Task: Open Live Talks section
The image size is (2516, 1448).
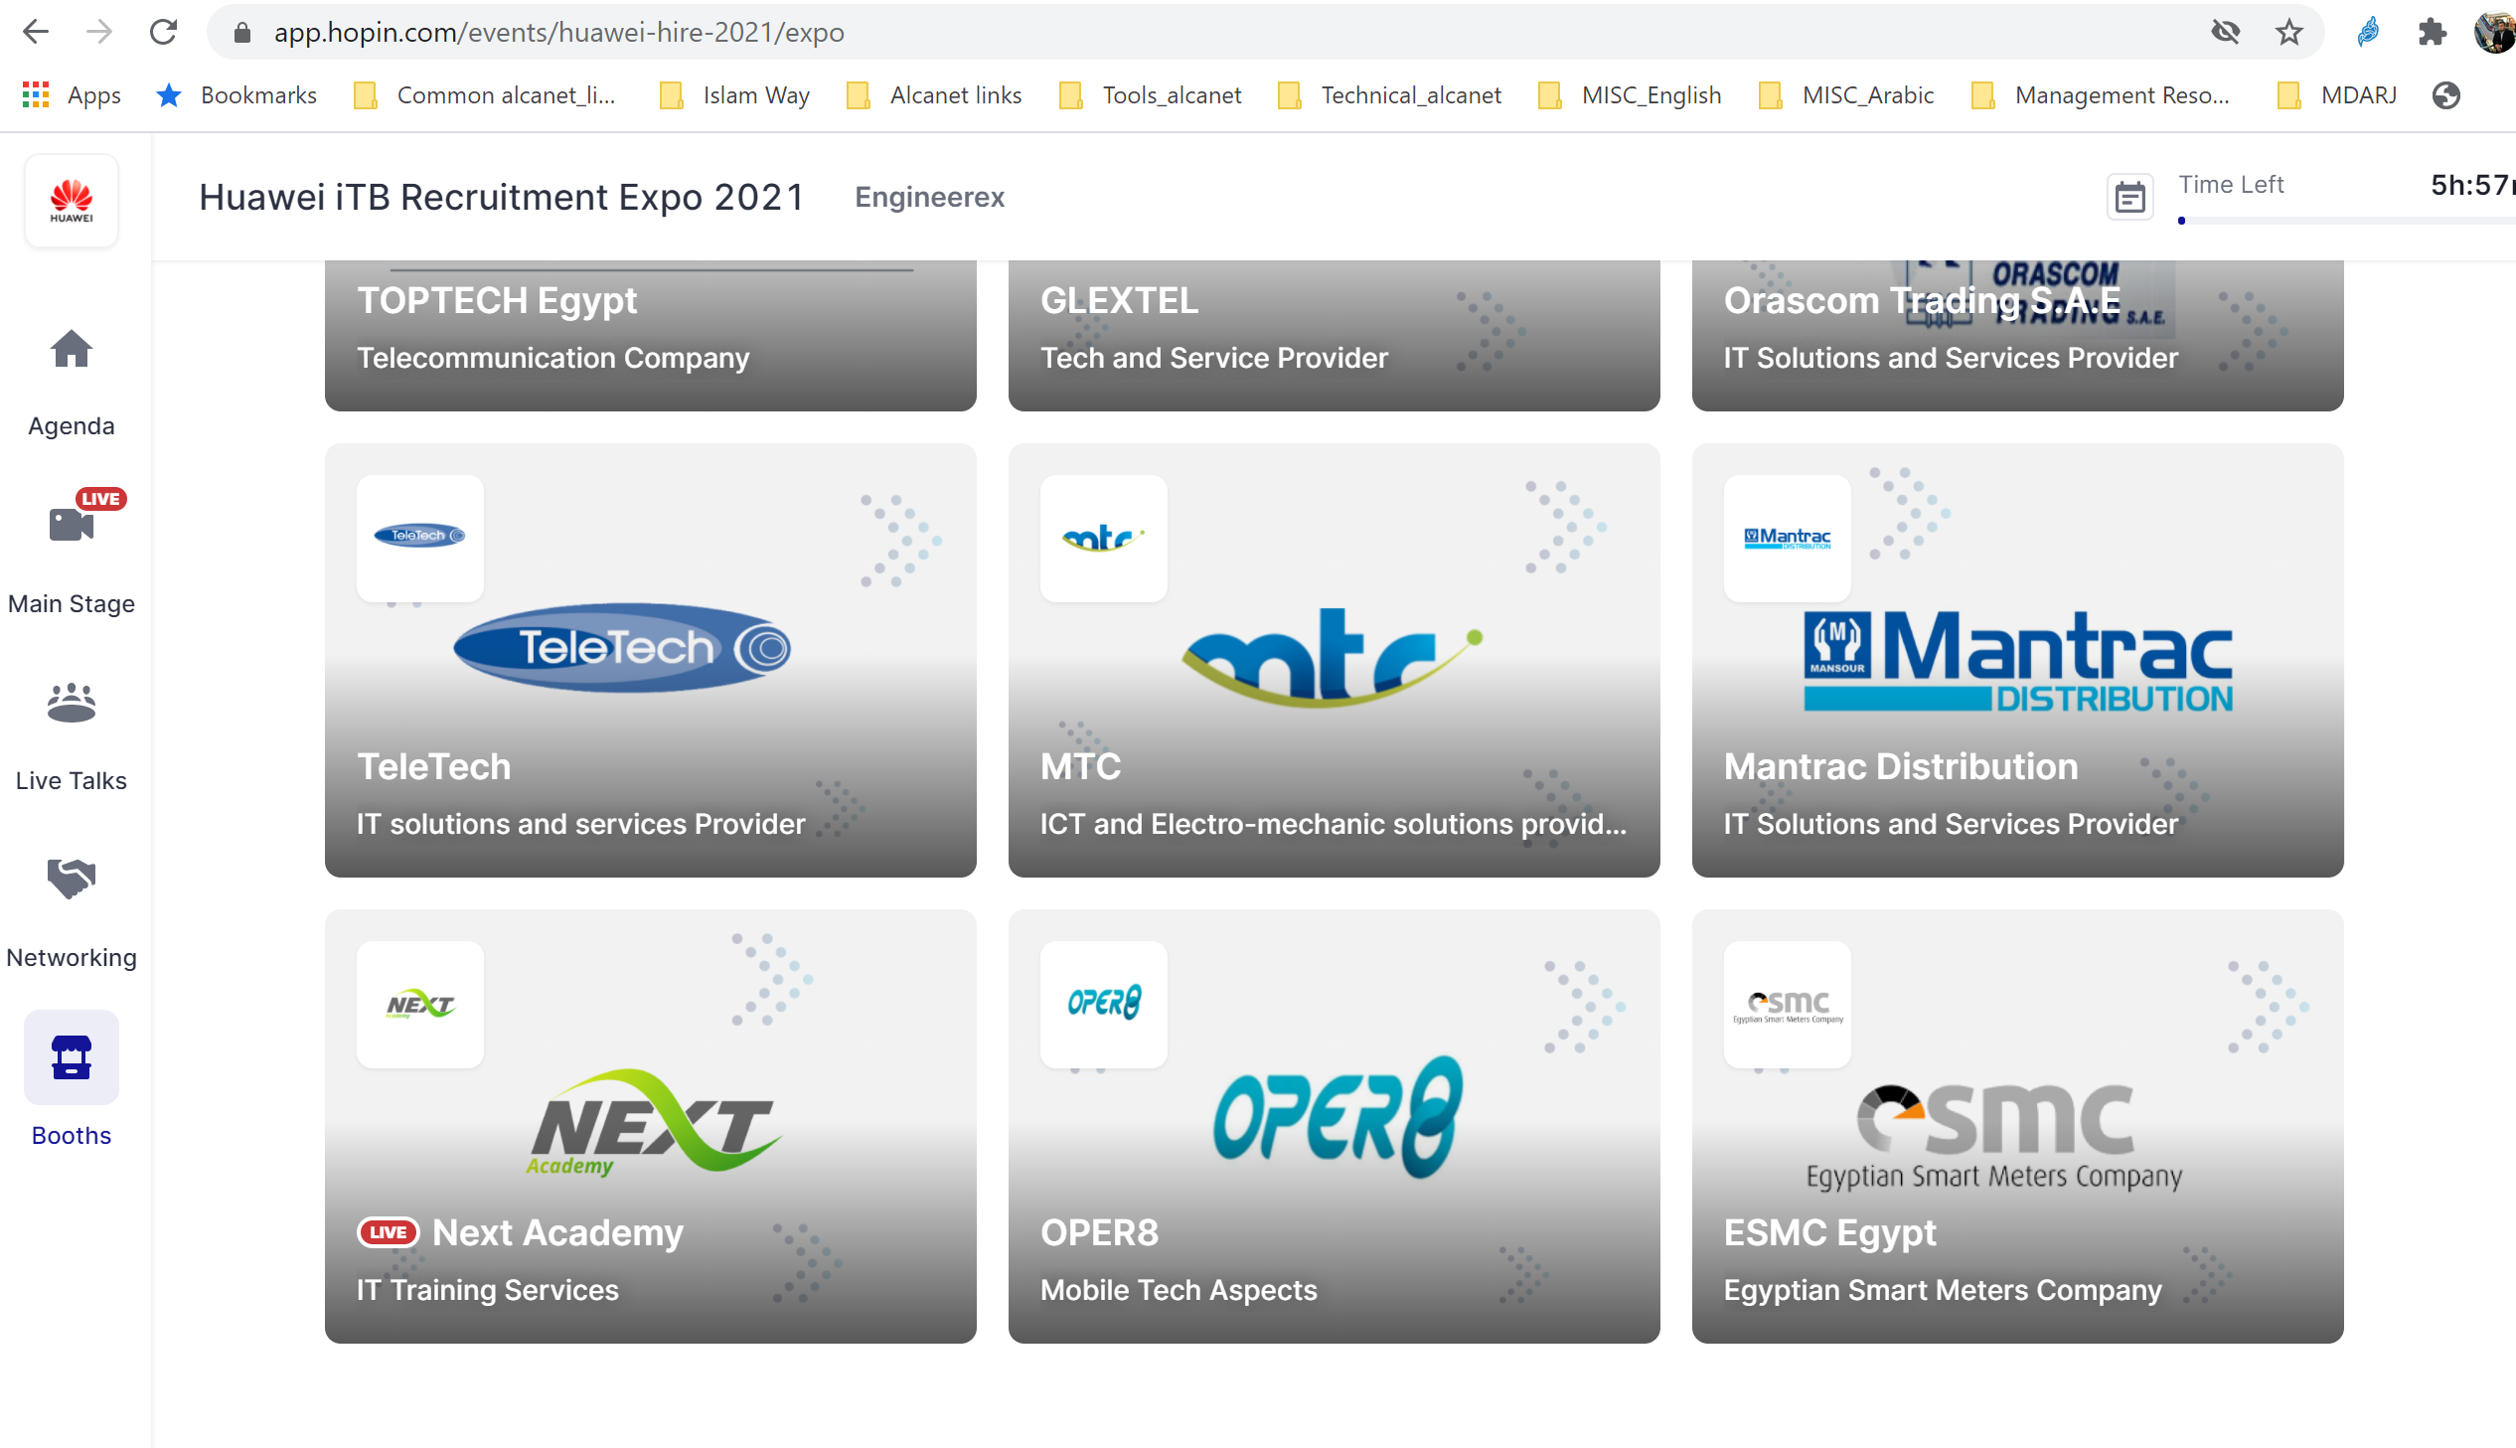Action: 71,703
